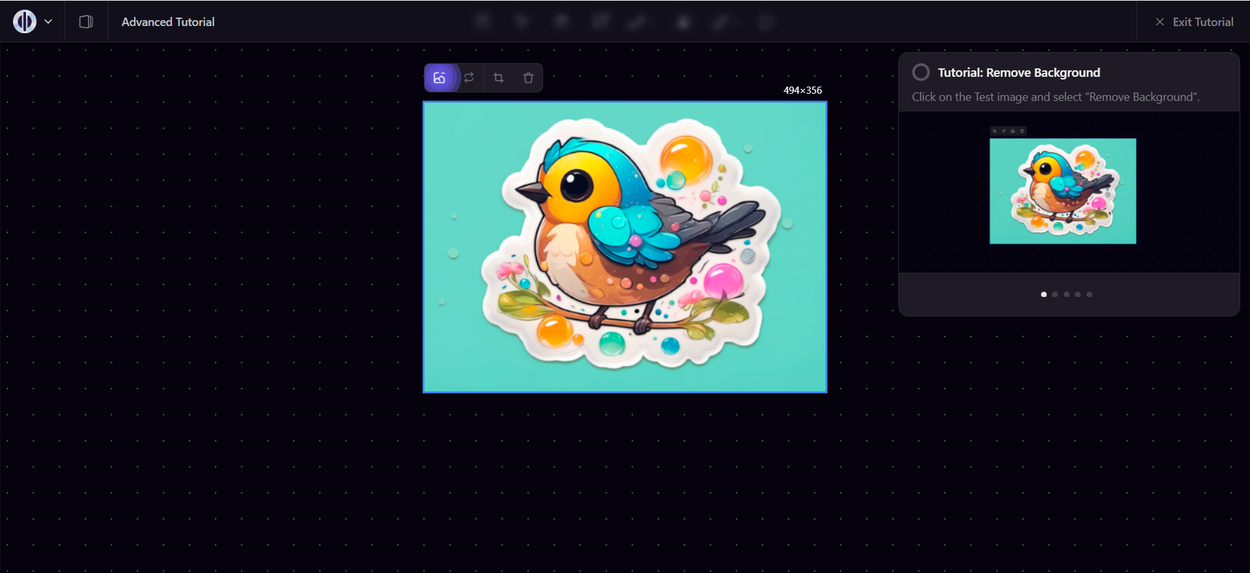The image size is (1250, 573).
Task: Jump to fourth tutorial step dot
Action: (x=1078, y=294)
